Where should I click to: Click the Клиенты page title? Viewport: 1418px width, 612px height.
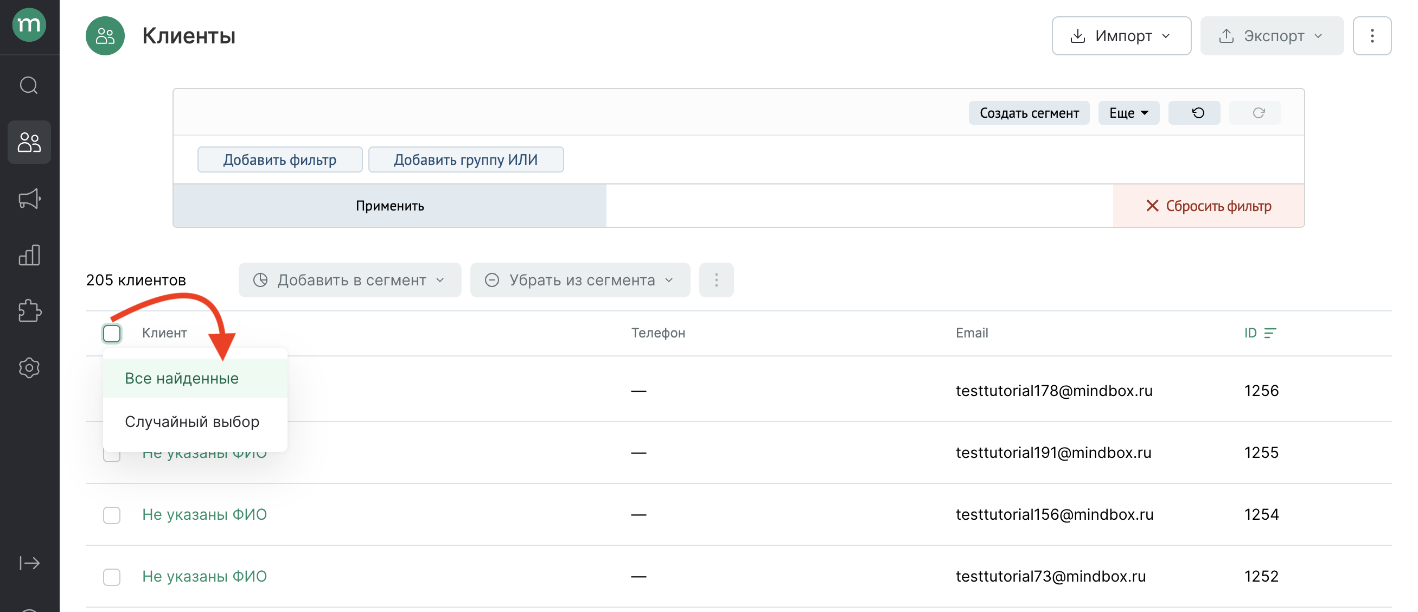(188, 36)
